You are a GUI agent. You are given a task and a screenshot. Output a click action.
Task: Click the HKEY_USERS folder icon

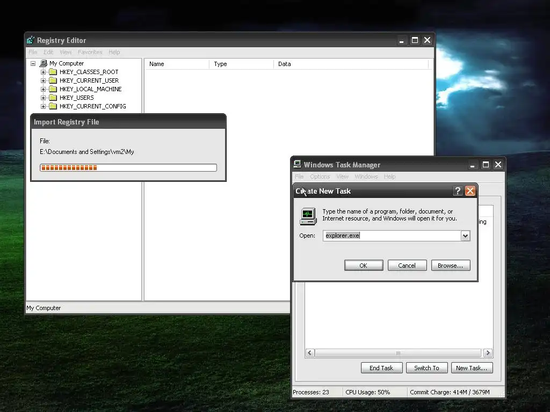click(x=53, y=98)
